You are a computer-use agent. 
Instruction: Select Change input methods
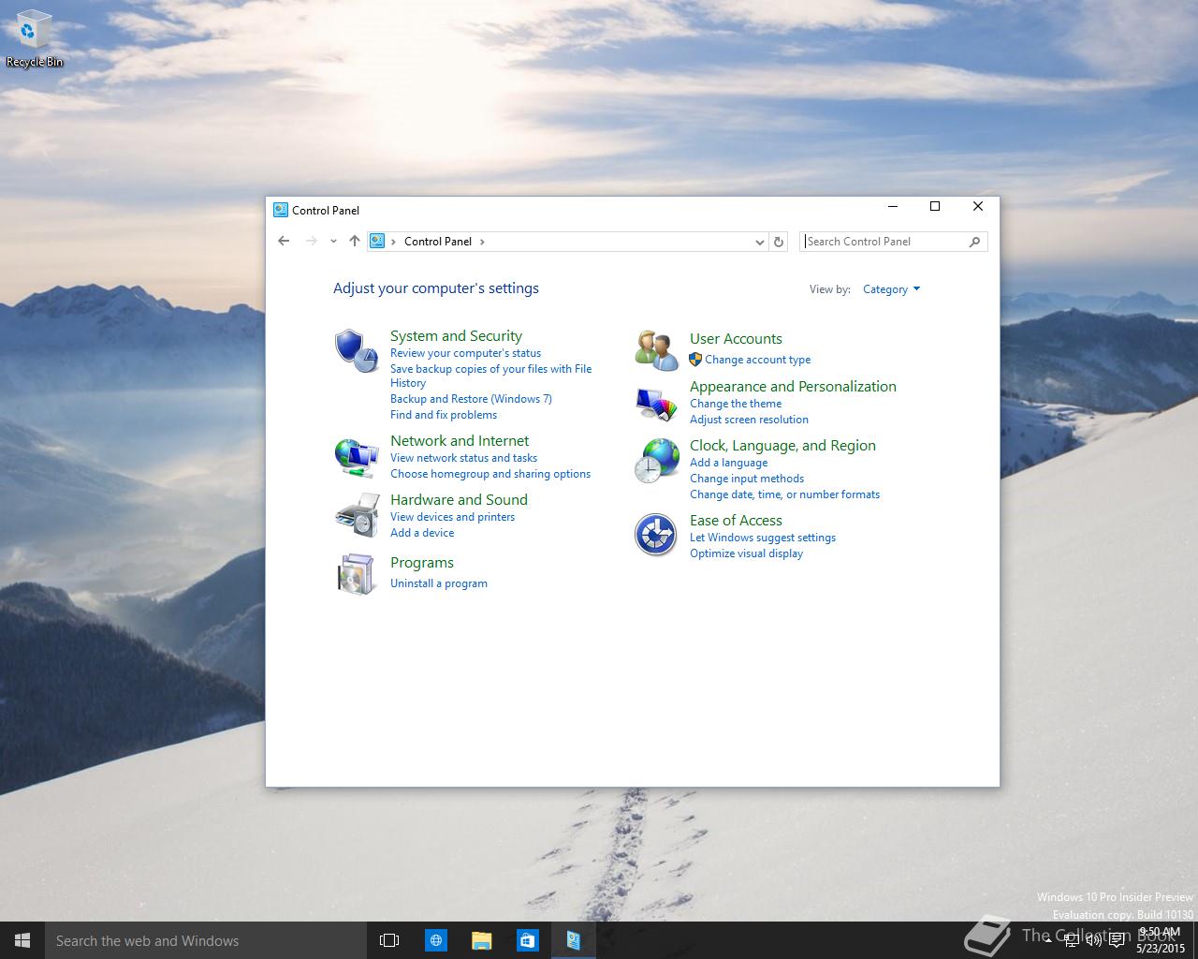(x=747, y=479)
